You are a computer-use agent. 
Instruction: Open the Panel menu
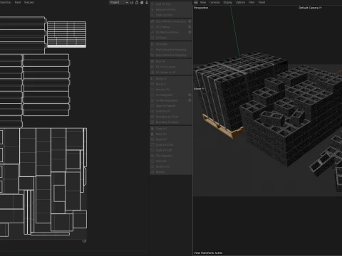click(x=261, y=2)
